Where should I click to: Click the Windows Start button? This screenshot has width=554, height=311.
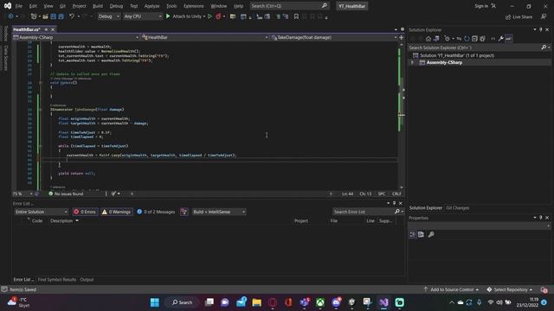point(155,302)
